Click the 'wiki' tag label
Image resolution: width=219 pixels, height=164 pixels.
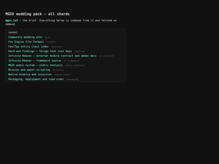tap(47, 37)
